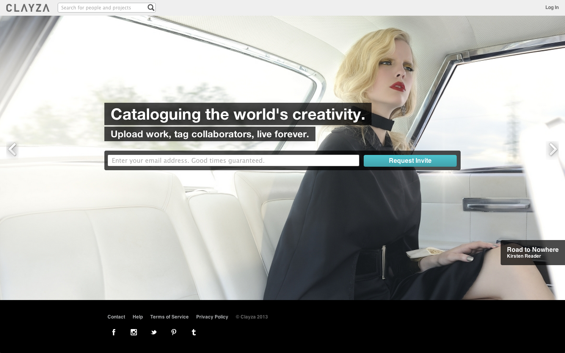Click the search magnifier icon
This screenshot has width=565, height=353.
coord(151,7)
